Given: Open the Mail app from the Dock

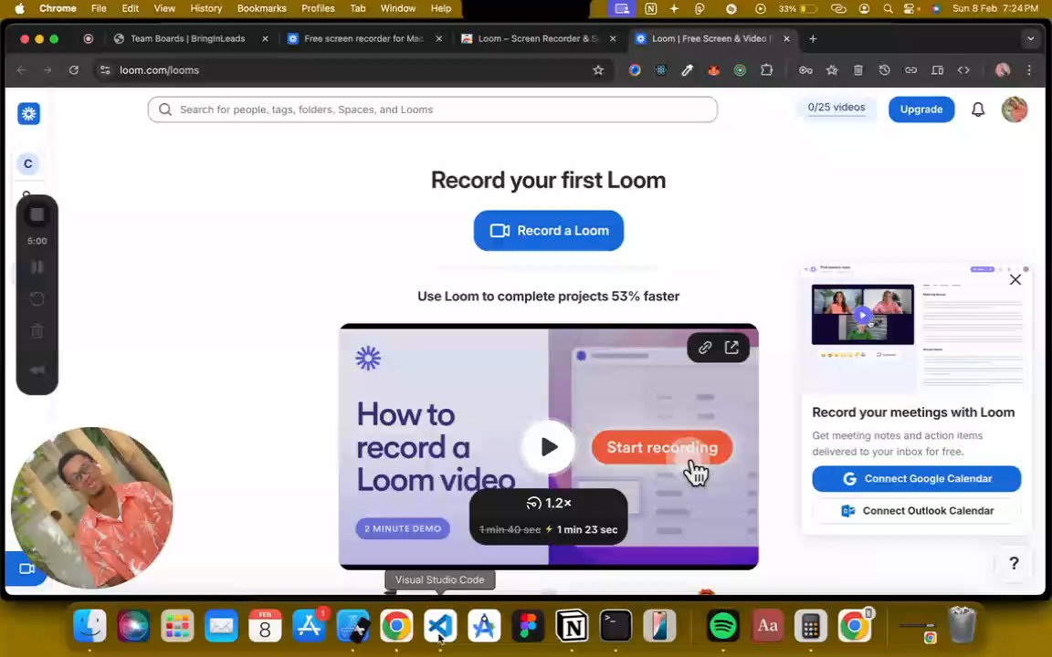Looking at the screenshot, I should 221,626.
